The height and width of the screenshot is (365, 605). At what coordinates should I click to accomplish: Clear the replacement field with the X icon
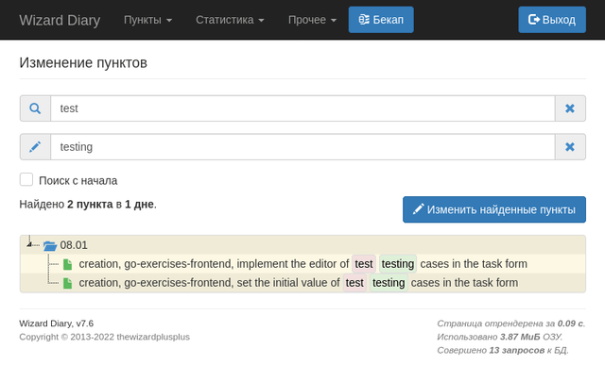tap(570, 147)
